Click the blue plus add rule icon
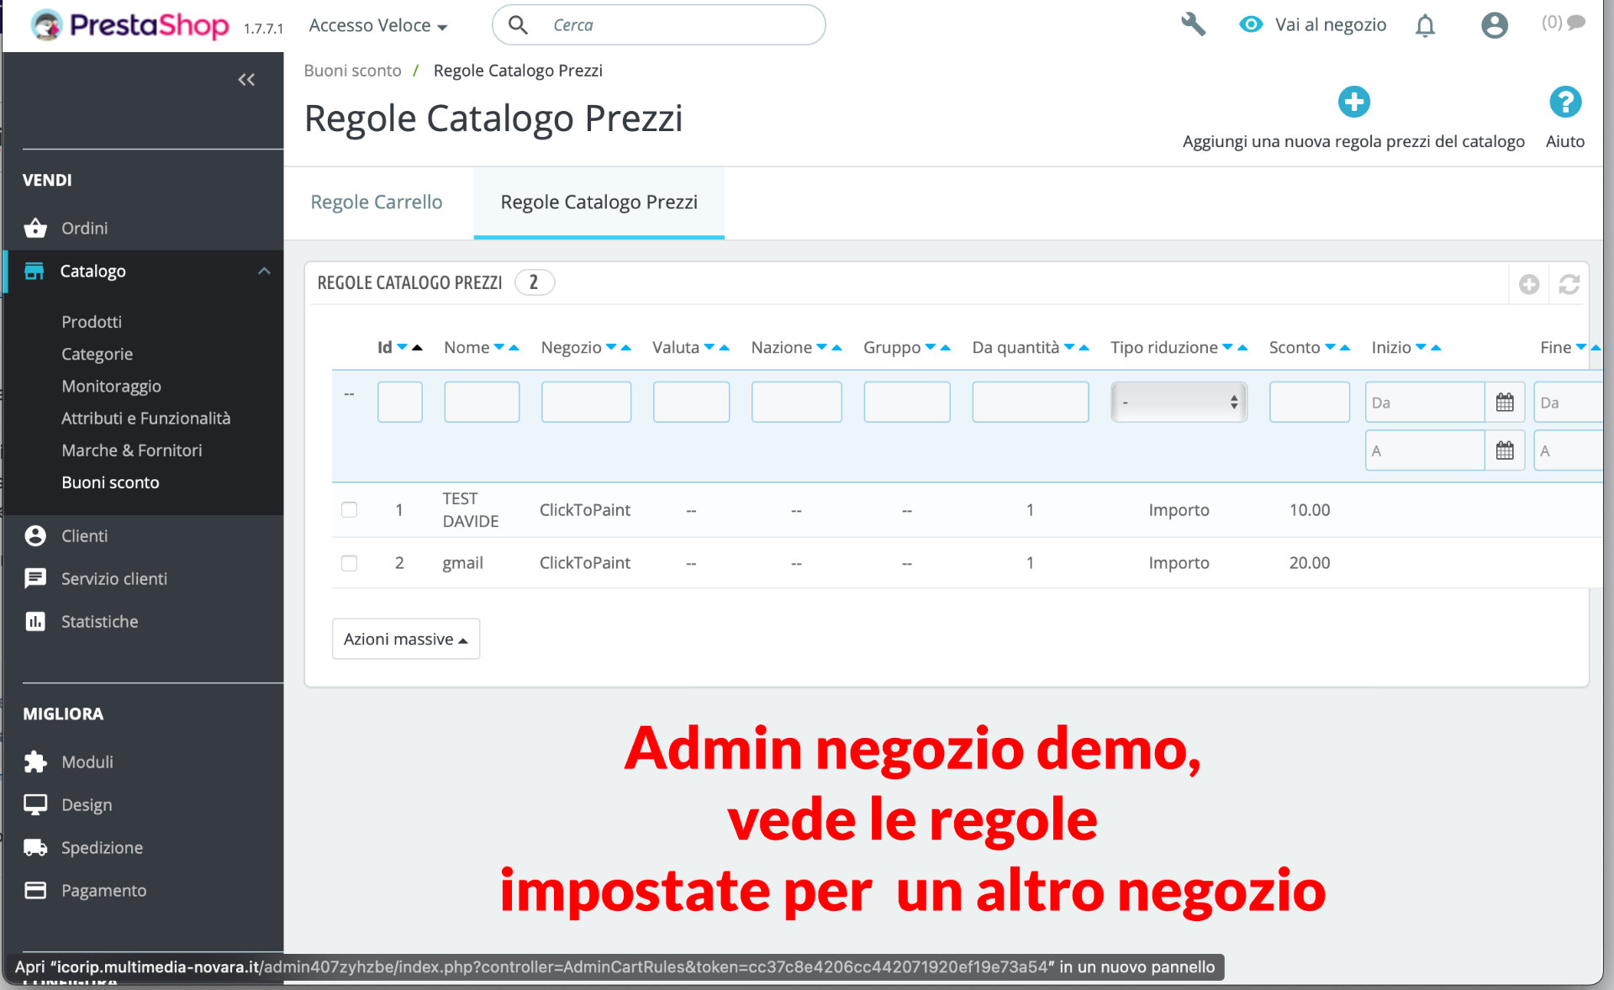This screenshot has height=990, width=1614. click(x=1353, y=103)
